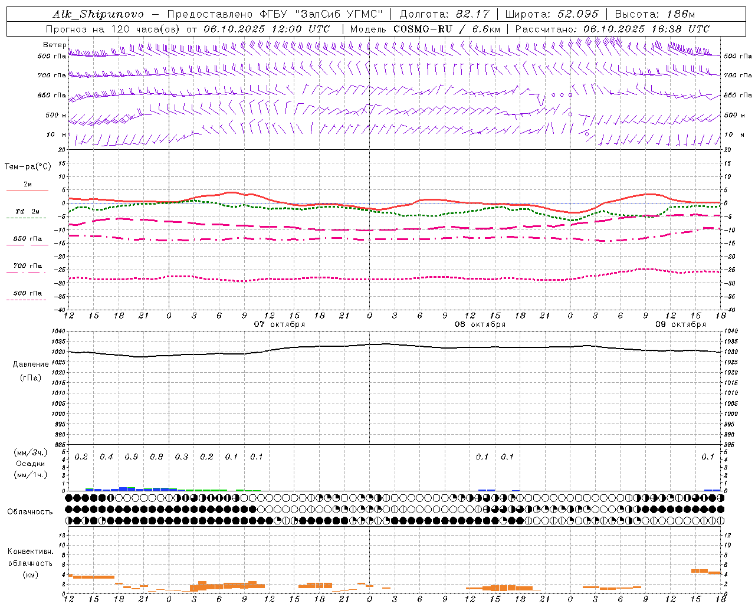Click the '07 октября' date label
755x604 pixels.
280,324
